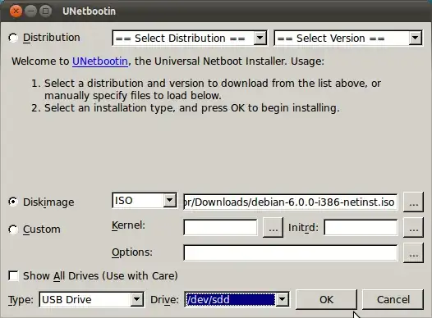Click the Cancel button
Image resolution: width=432 pixels, height=318 pixels.
(393, 300)
